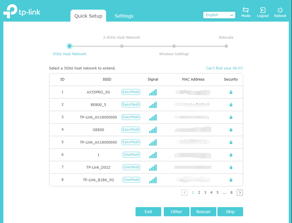
Task: Select the BE800_5 network name
Action: (x=98, y=105)
